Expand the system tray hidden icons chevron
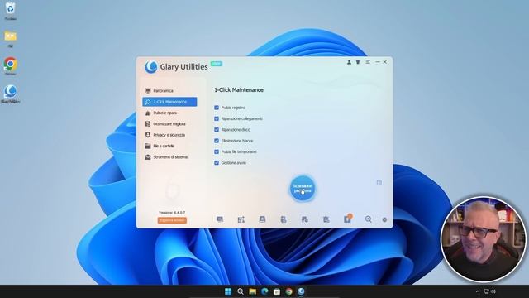Screen dimensions: 529x298 tap(478, 291)
